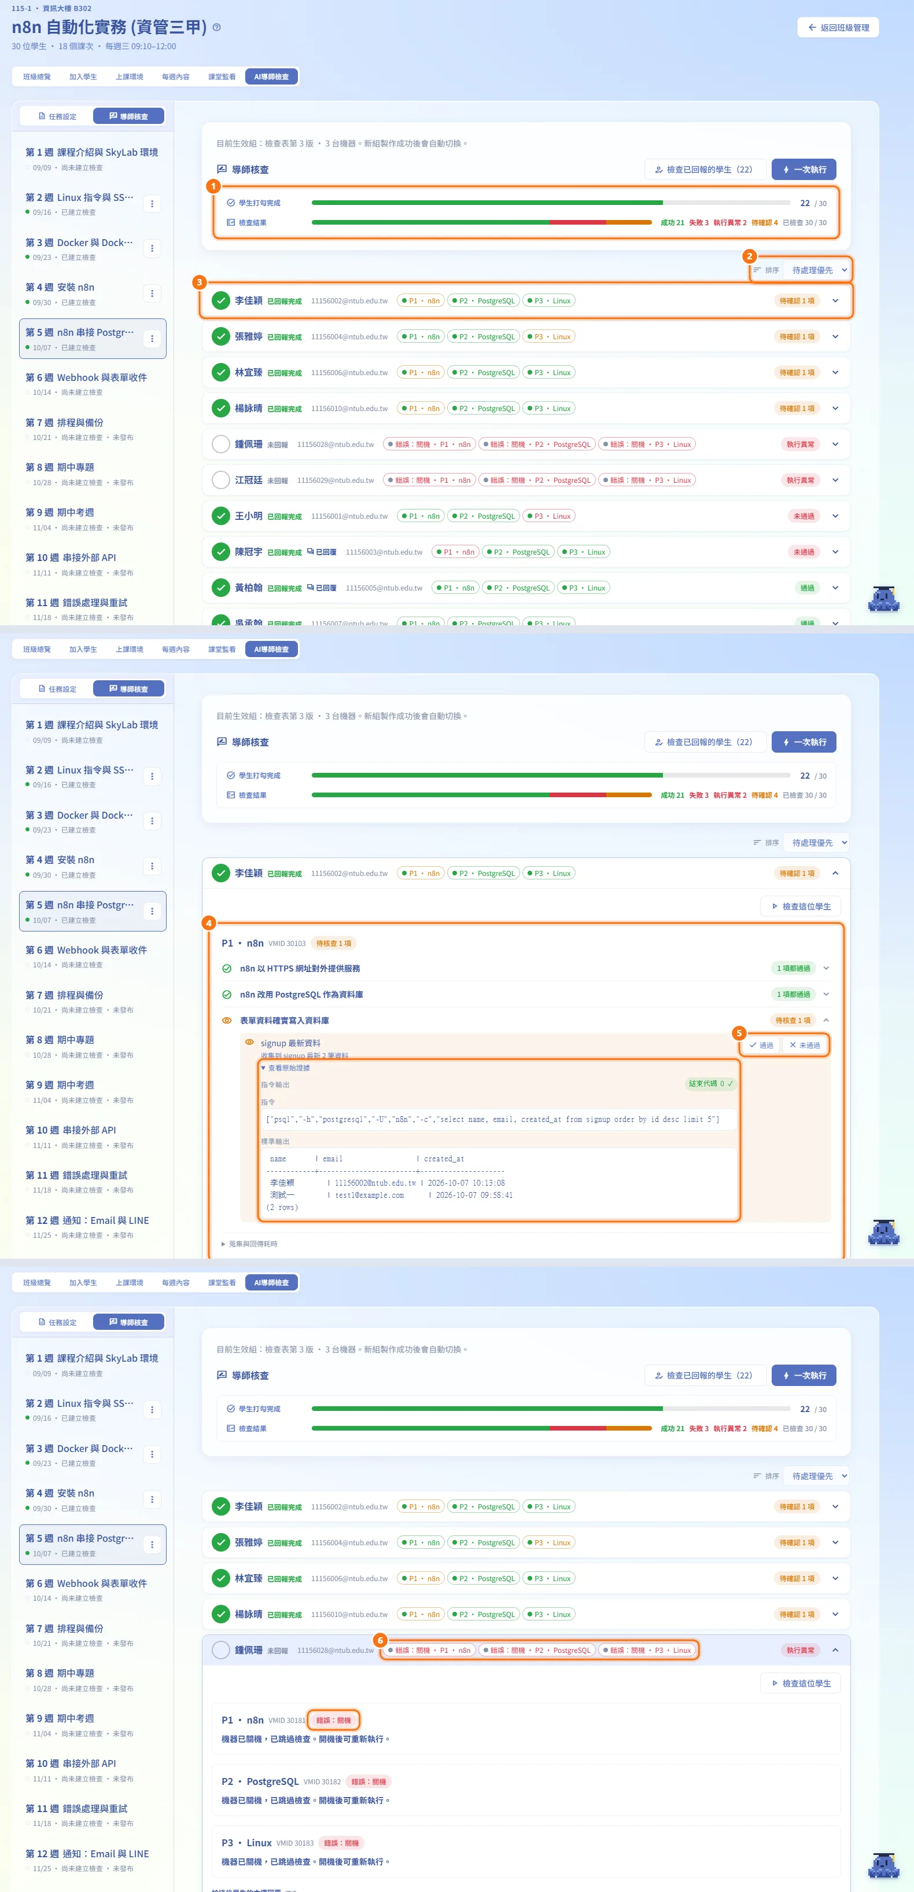Click the email 11156029@ntub.edu.tw

pyautogui.click(x=335, y=481)
